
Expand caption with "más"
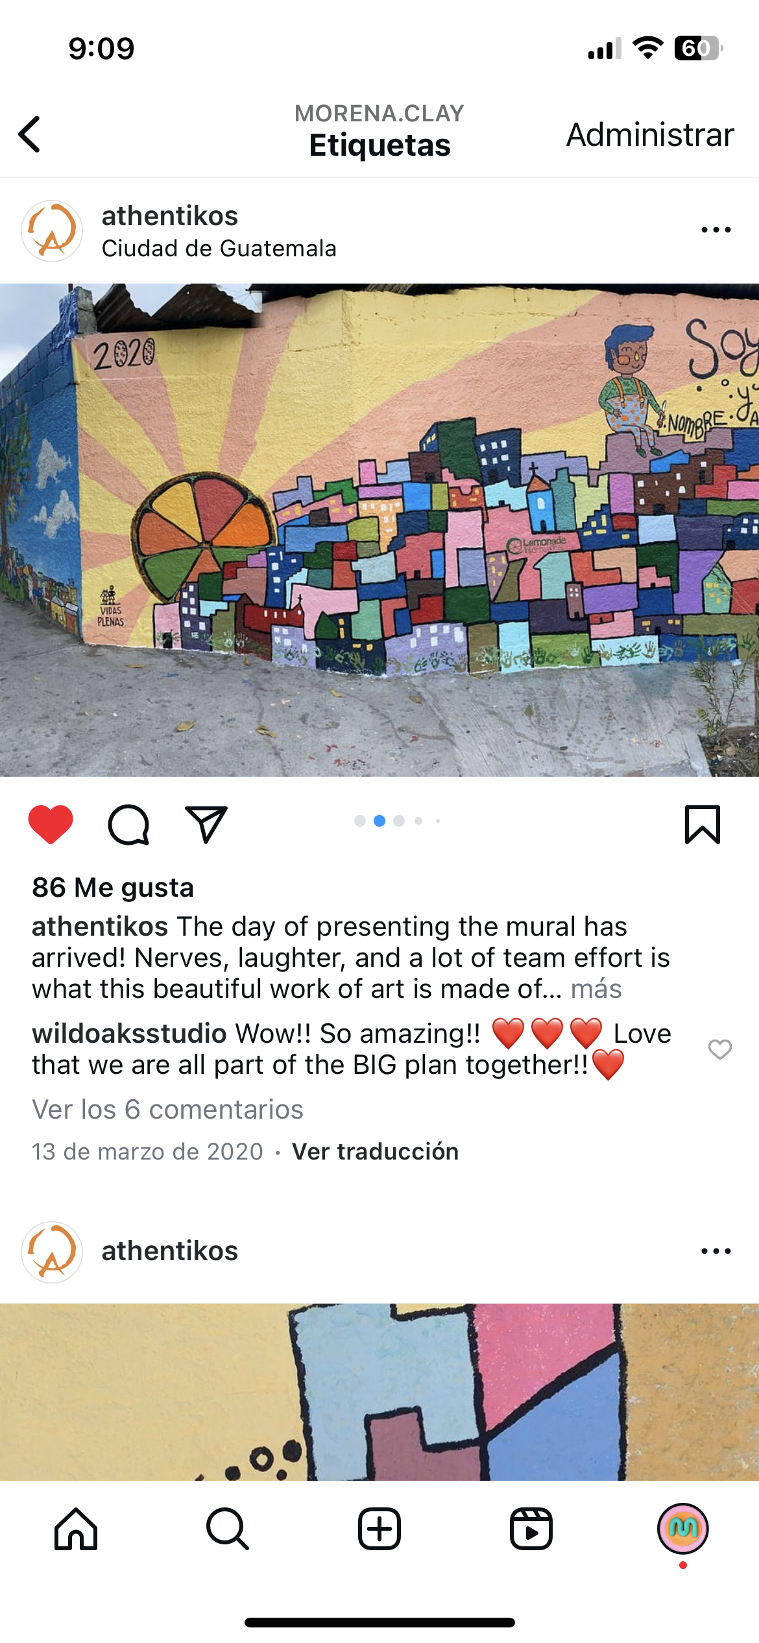pos(596,989)
